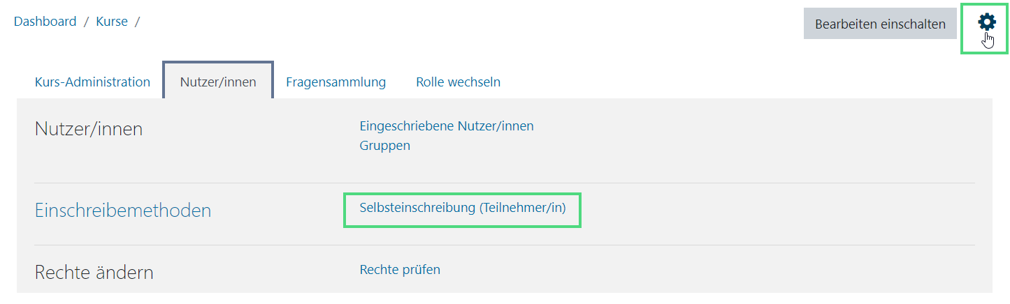Open Kurse breadcrumb link
This screenshot has width=1010, height=304.
tap(112, 22)
